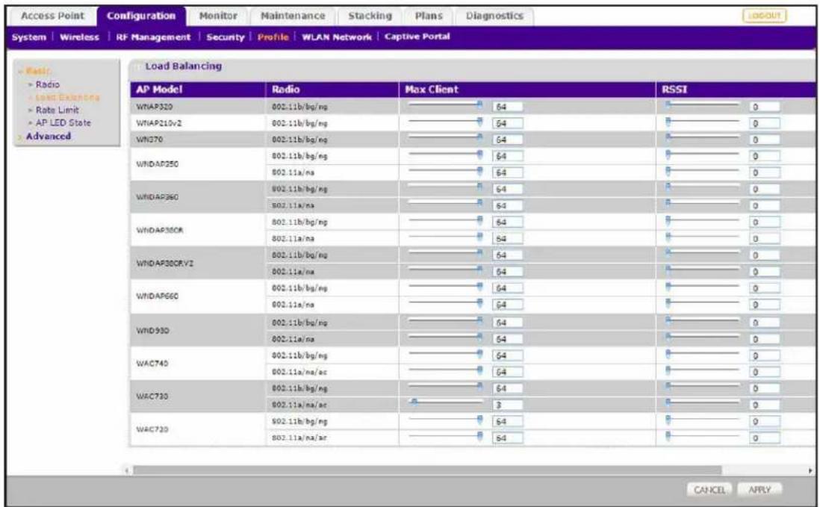Open the Security submenu
The image size is (820, 507).
pyautogui.click(x=226, y=37)
